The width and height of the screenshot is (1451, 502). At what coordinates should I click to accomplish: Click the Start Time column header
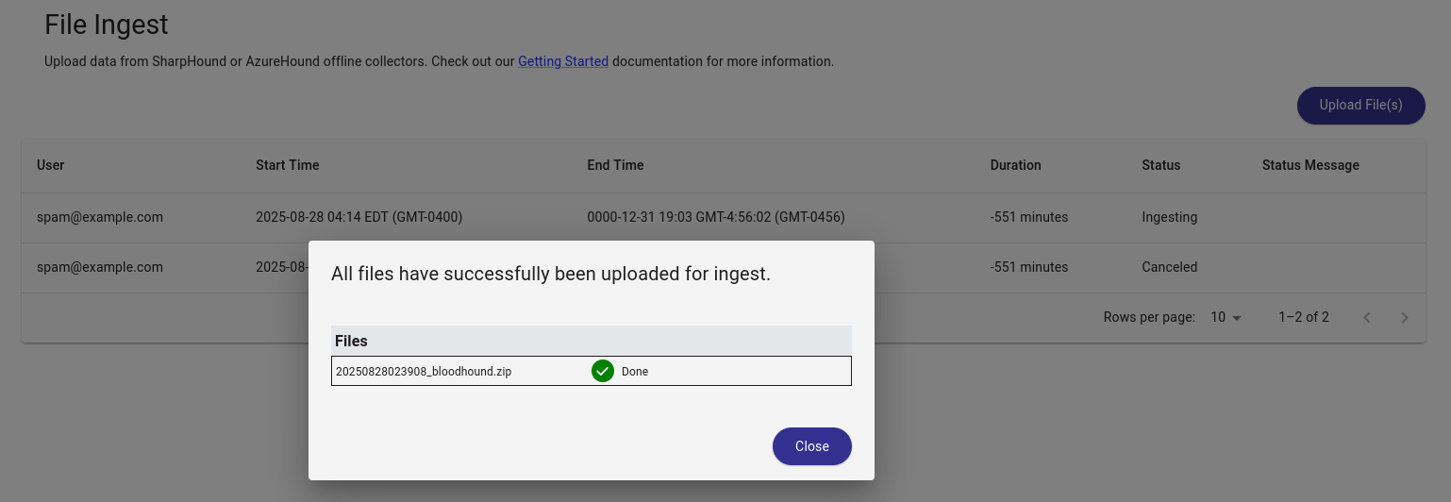click(x=288, y=165)
